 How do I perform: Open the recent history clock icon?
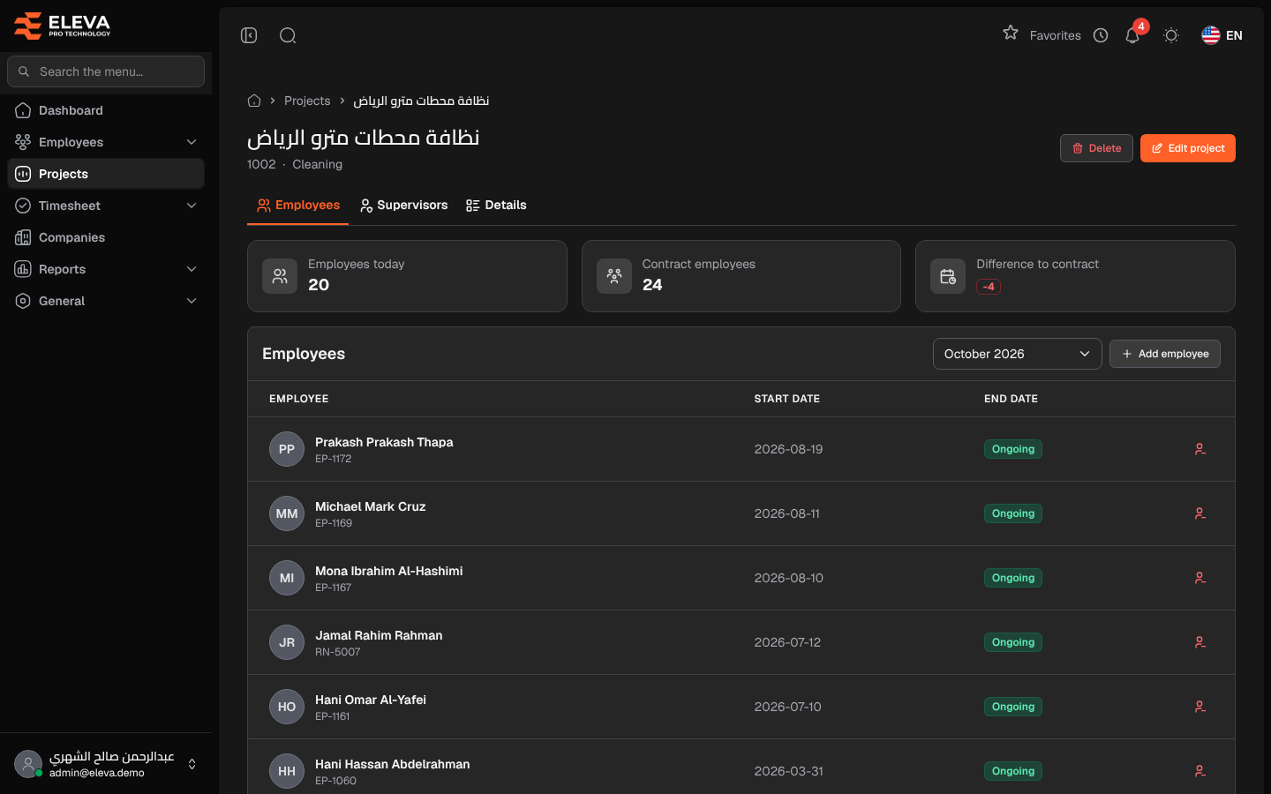(x=1101, y=35)
